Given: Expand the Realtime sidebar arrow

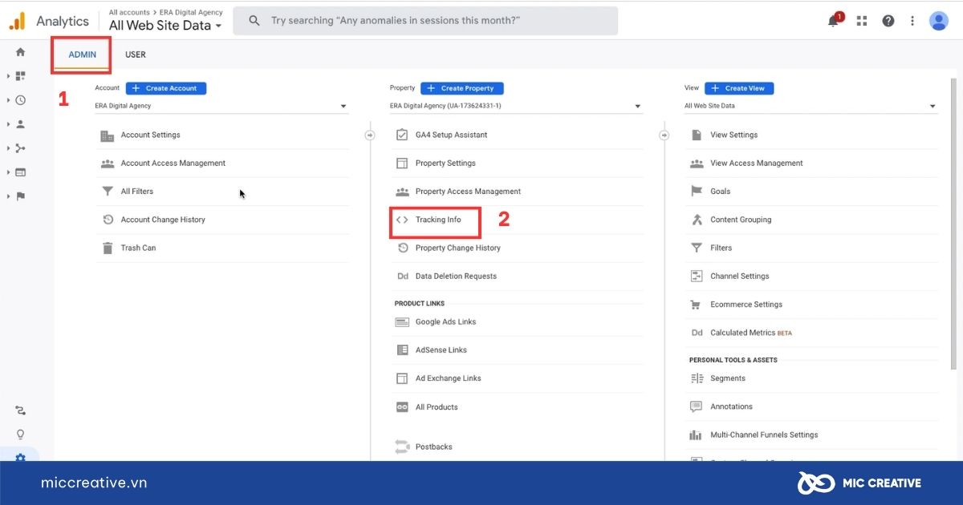Looking at the screenshot, I should coord(8,100).
